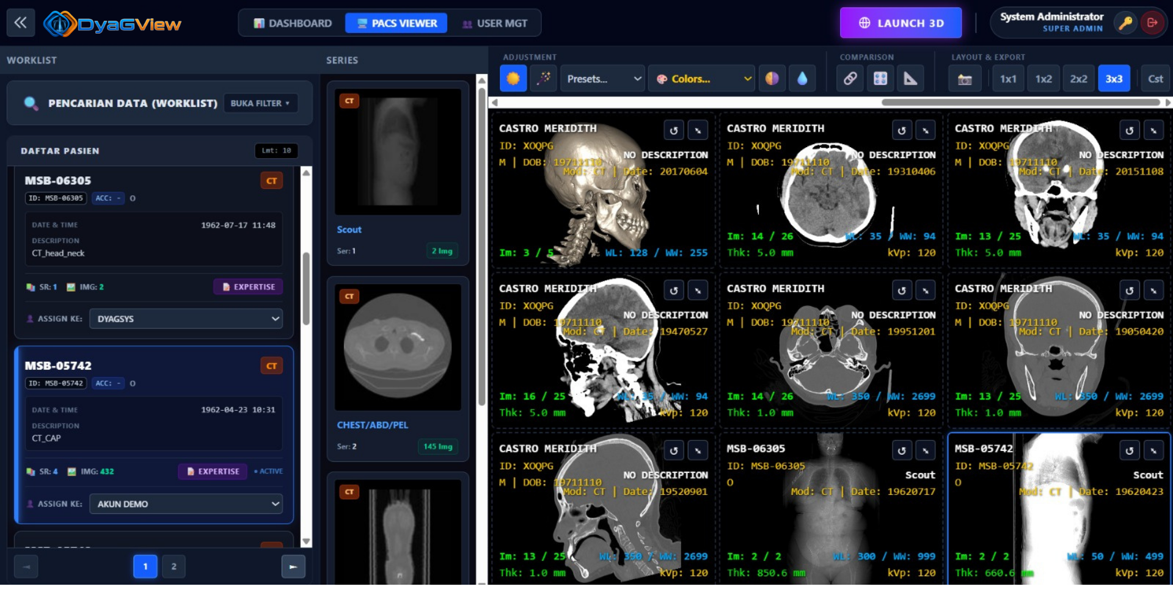
Task: Select the 1x2 layout option
Action: coord(1043,79)
